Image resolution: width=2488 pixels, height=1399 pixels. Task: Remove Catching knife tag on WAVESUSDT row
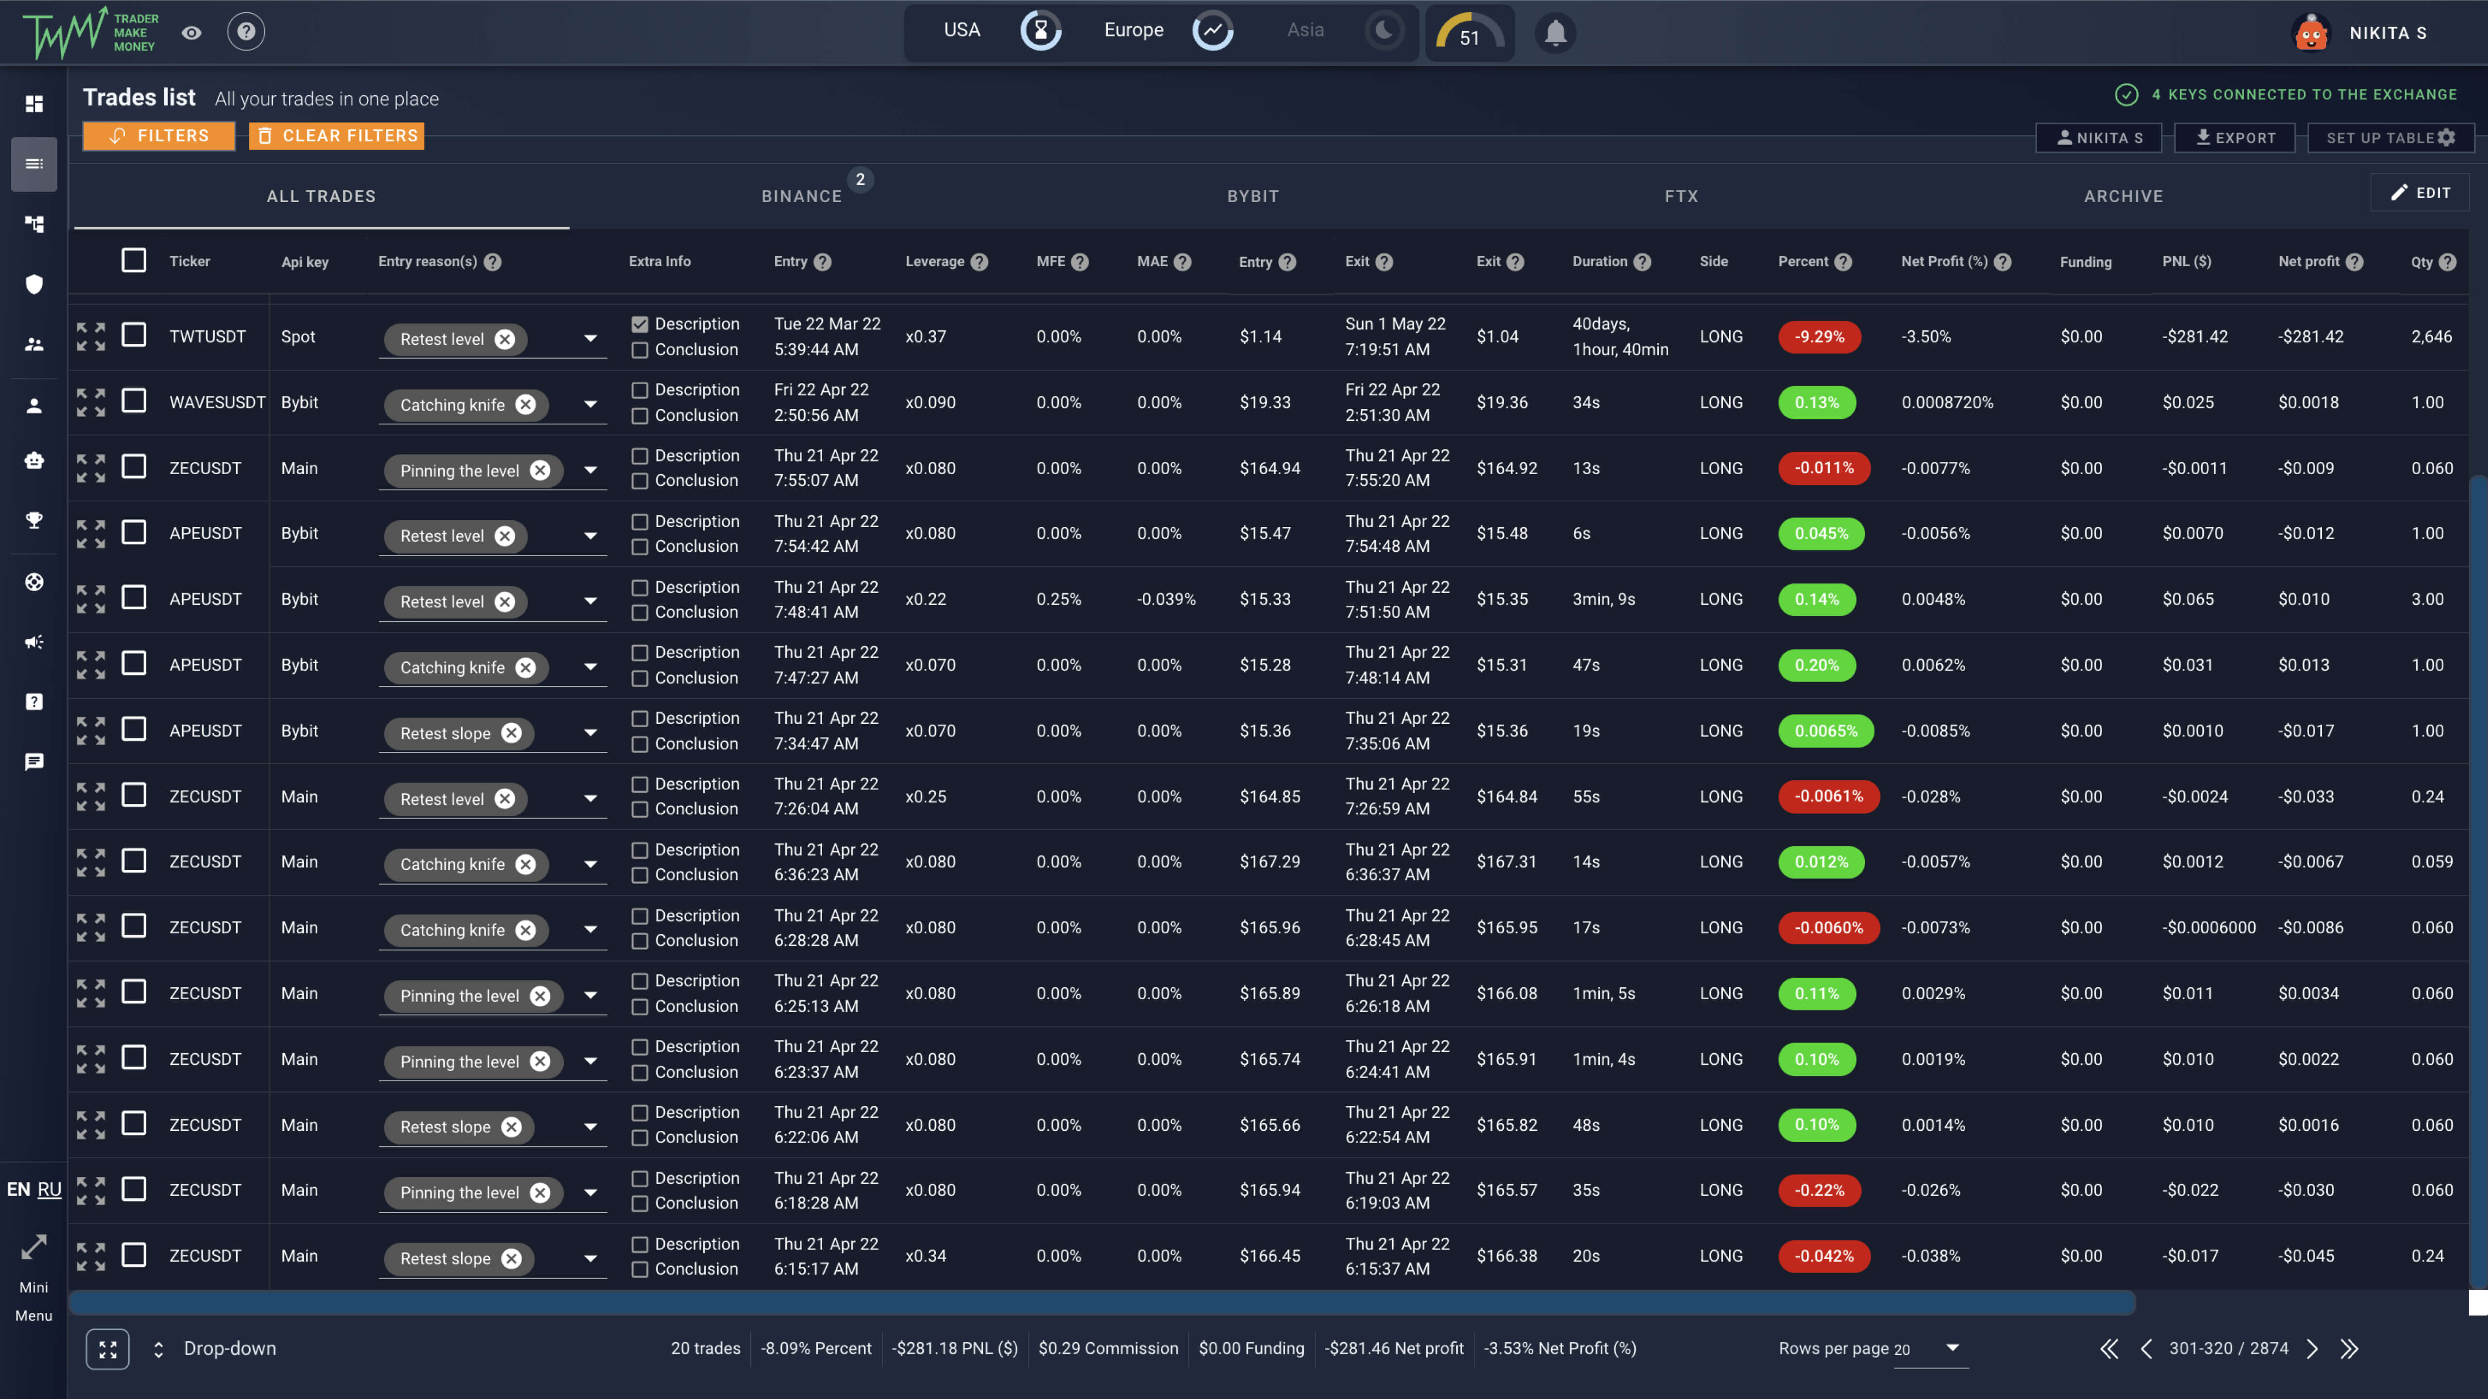(x=525, y=405)
